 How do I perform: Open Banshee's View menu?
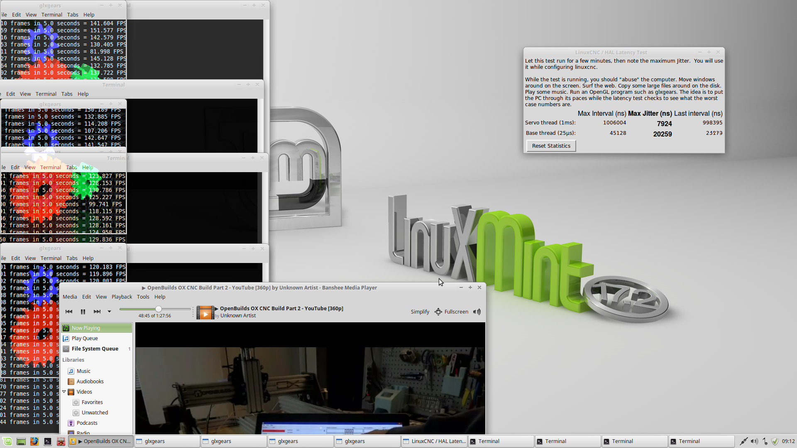[101, 297]
